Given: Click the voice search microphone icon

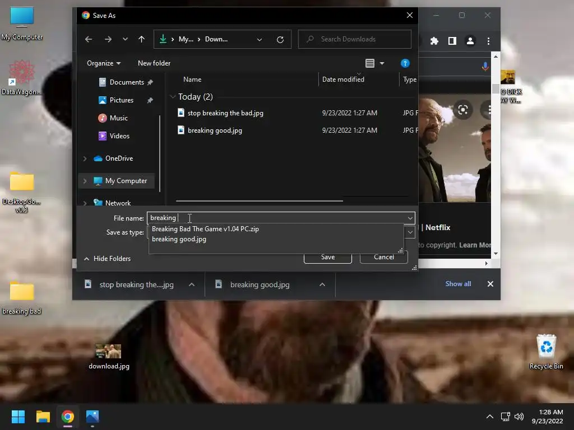Looking at the screenshot, I should point(485,66).
